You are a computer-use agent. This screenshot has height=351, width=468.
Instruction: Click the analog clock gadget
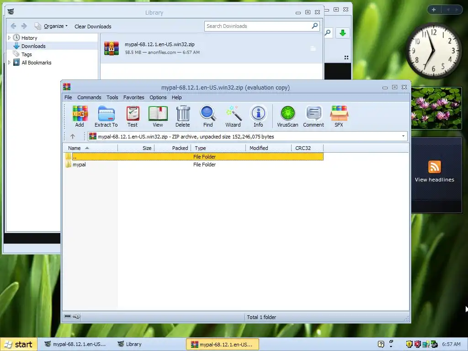(x=433, y=51)
